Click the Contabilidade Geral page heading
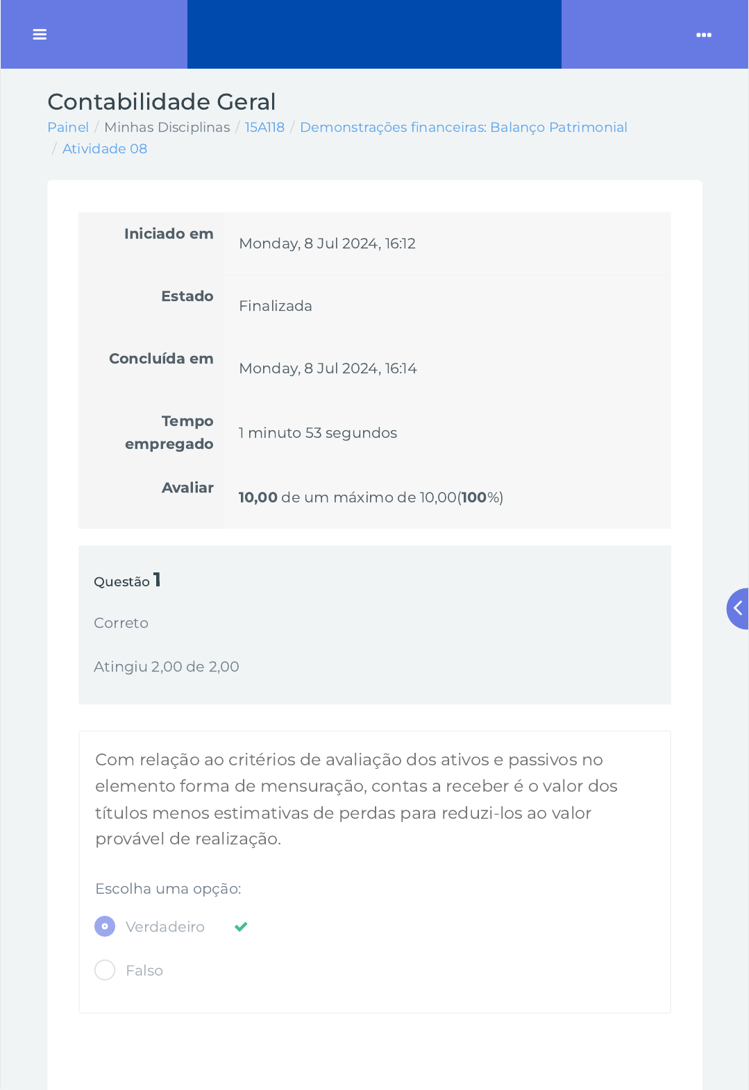749x1090 pixels. [162, 102]
